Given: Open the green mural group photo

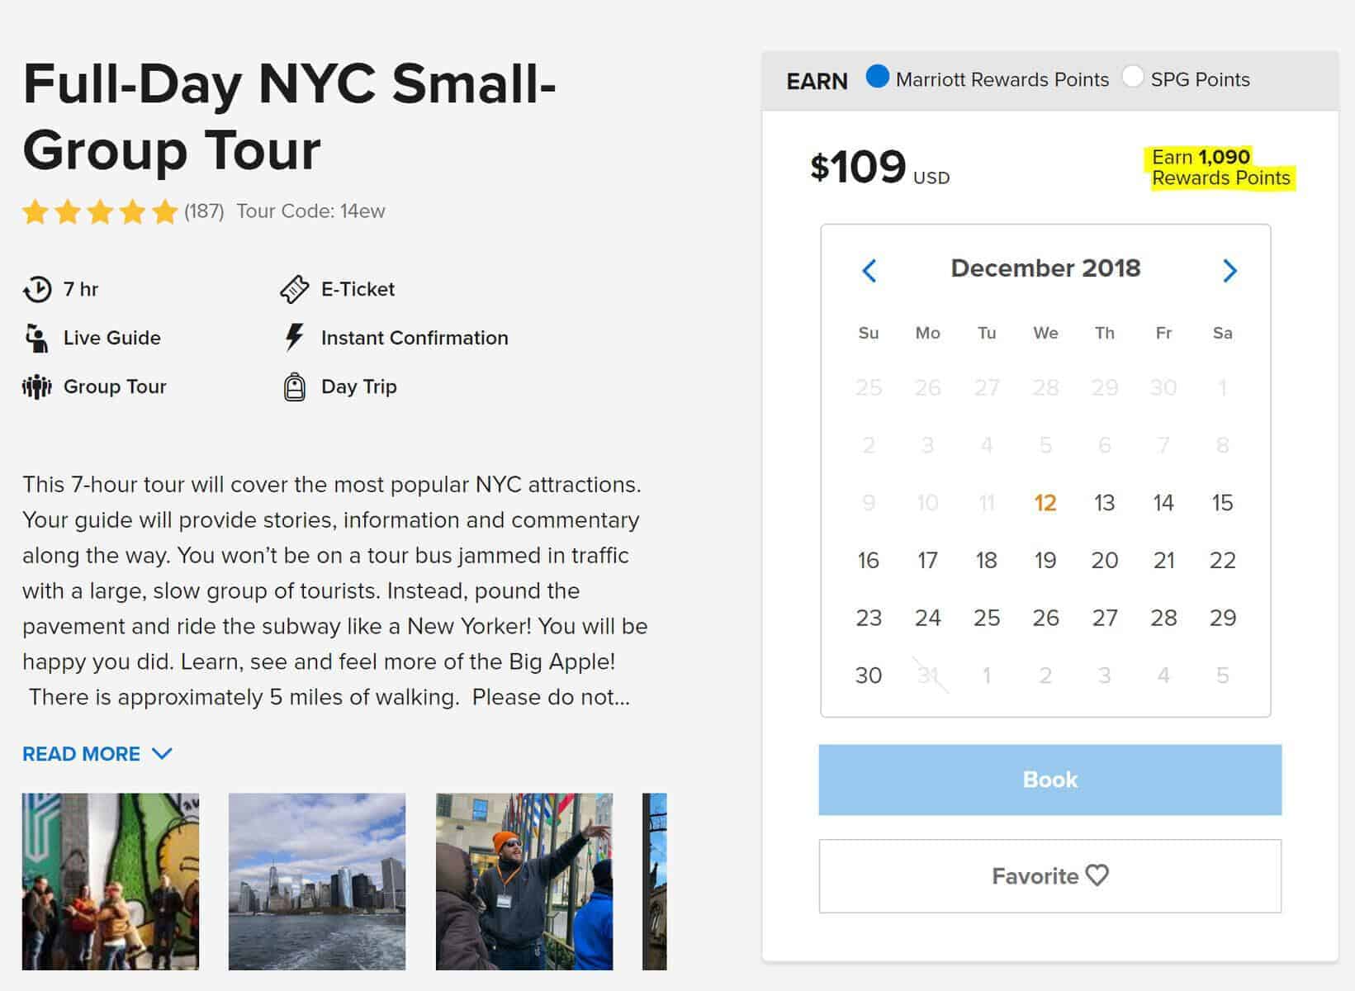Looking at the screenshot, I should [111, 881].
